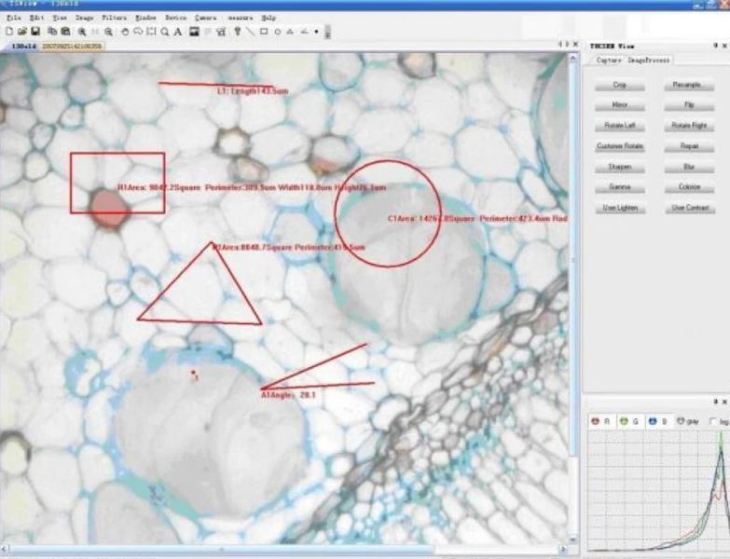Image resolution: width=730 pixels, height=559 pixels.
Task: Click the Open folder toolbar icon
Action: (x=22, y=32)
